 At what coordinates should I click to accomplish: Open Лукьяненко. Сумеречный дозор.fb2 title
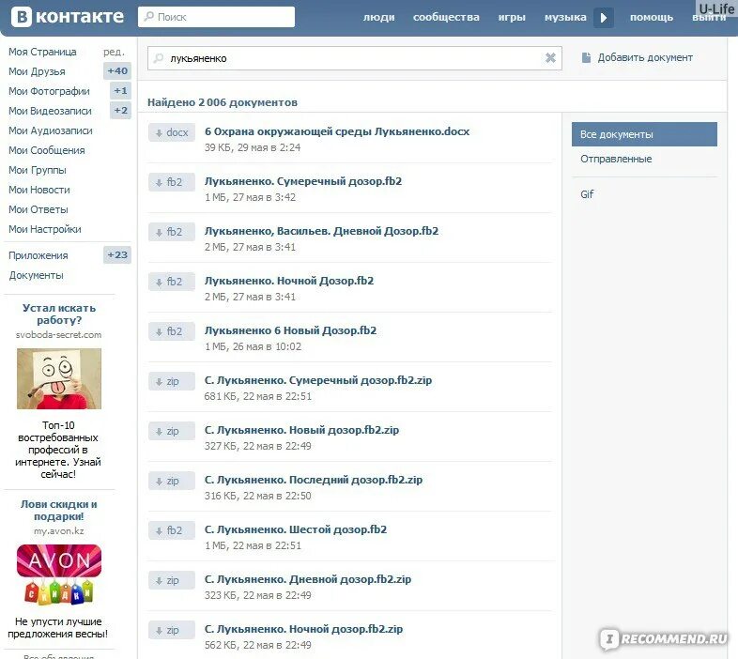click(x=303, y=182)
